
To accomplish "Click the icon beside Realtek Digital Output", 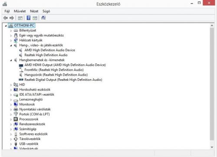I will point(21,80).
